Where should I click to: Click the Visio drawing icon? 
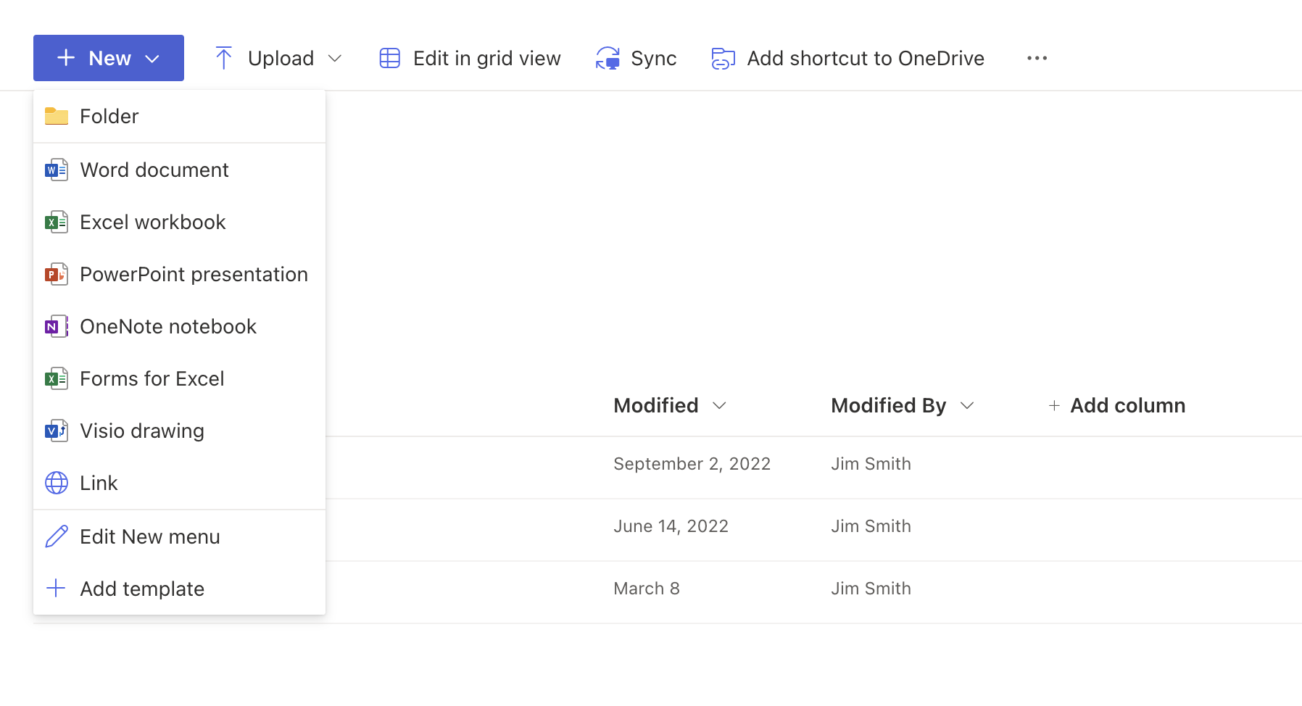coord(57,431)
